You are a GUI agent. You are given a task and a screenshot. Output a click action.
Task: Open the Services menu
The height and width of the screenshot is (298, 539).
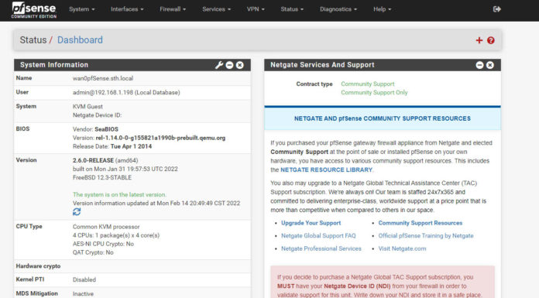point(216,9)
